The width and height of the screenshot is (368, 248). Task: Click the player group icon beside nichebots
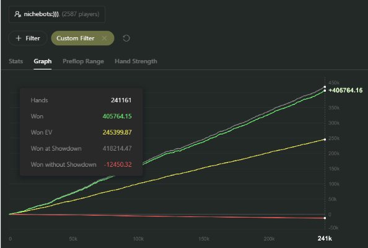(x=18, y=14)
